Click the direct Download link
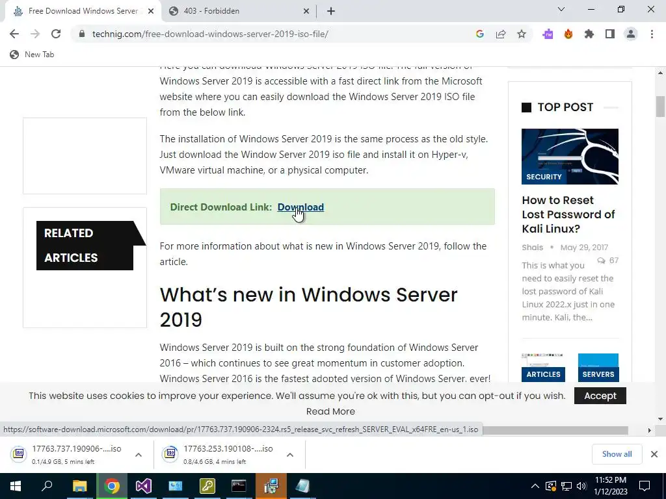Viewport: 666px width, 499px height. (x=300, y=207)
